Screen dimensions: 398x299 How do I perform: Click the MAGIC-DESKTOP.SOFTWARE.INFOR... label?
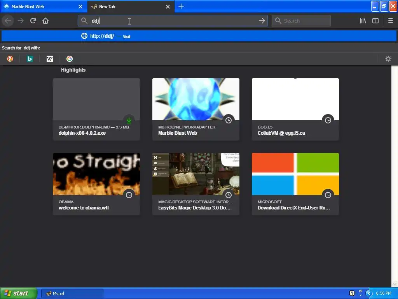[x=195, y=202]
